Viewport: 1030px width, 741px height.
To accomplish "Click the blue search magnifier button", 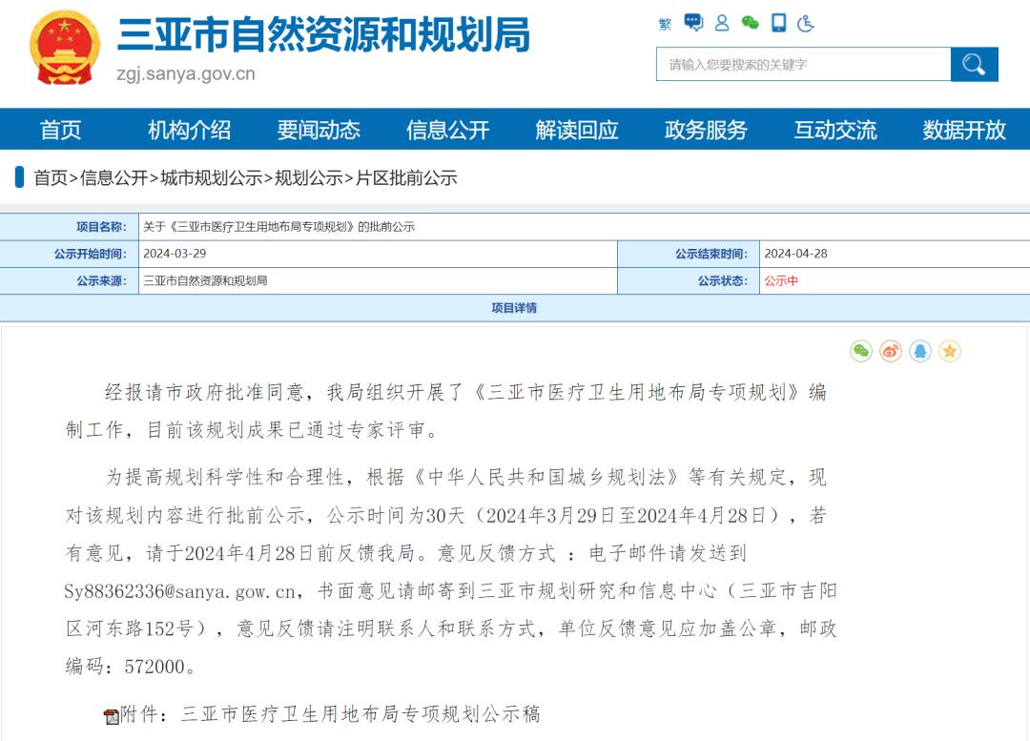I will click(x=974, y=65).
